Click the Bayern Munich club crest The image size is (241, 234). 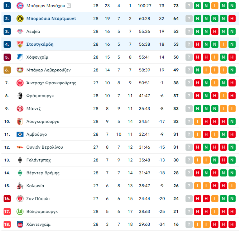click(20, 6)
